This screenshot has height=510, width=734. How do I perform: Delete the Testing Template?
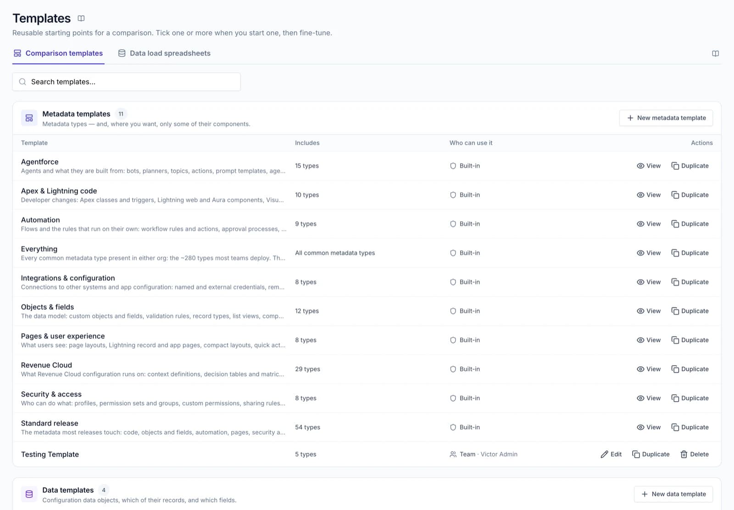694,454
